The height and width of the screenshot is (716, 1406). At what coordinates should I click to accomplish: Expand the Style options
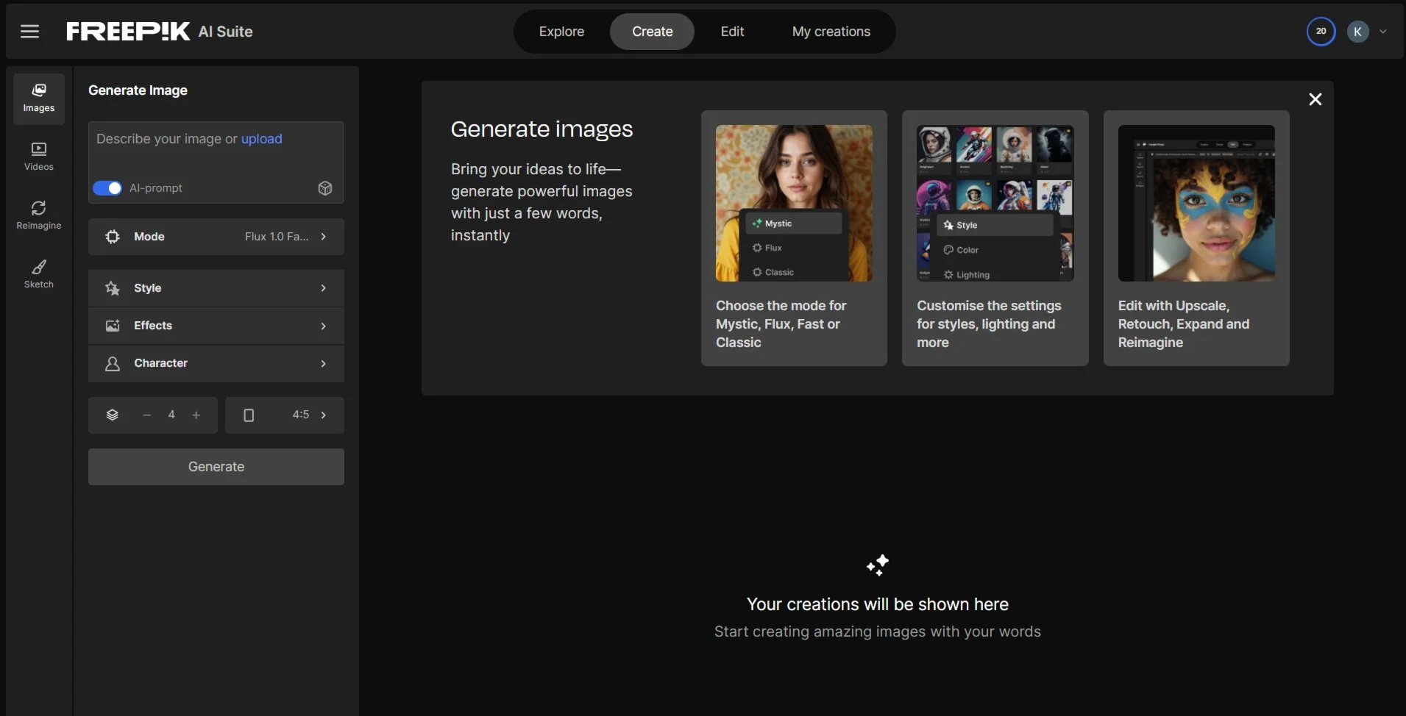(x=216, y=288)
